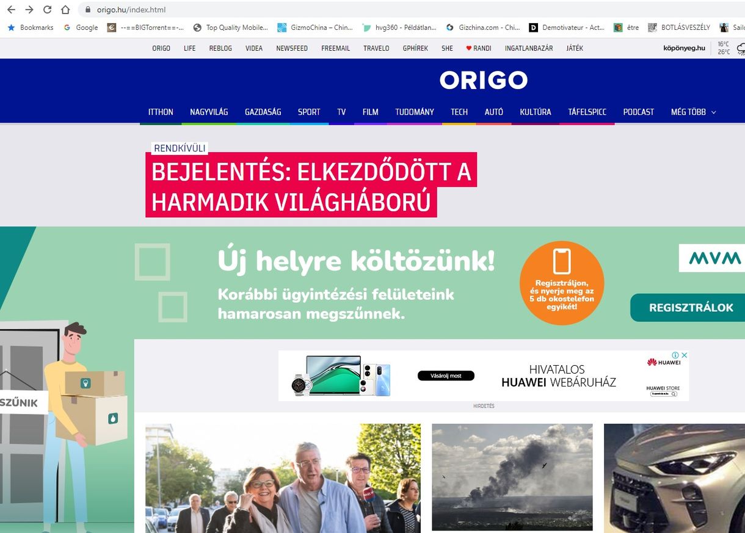Open NEWSFEED link
Image resolution: width=745 pixels, height=533 pixels.
tap(292, 48)
